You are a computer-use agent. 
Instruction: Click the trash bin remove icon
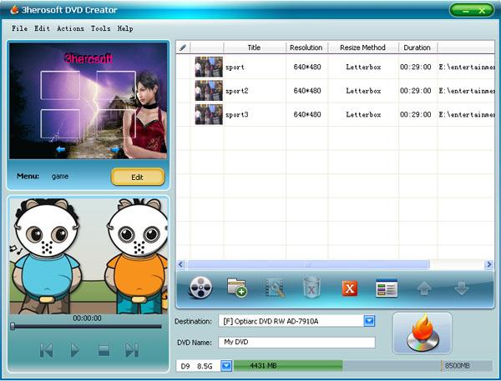[x=311, y=288]
